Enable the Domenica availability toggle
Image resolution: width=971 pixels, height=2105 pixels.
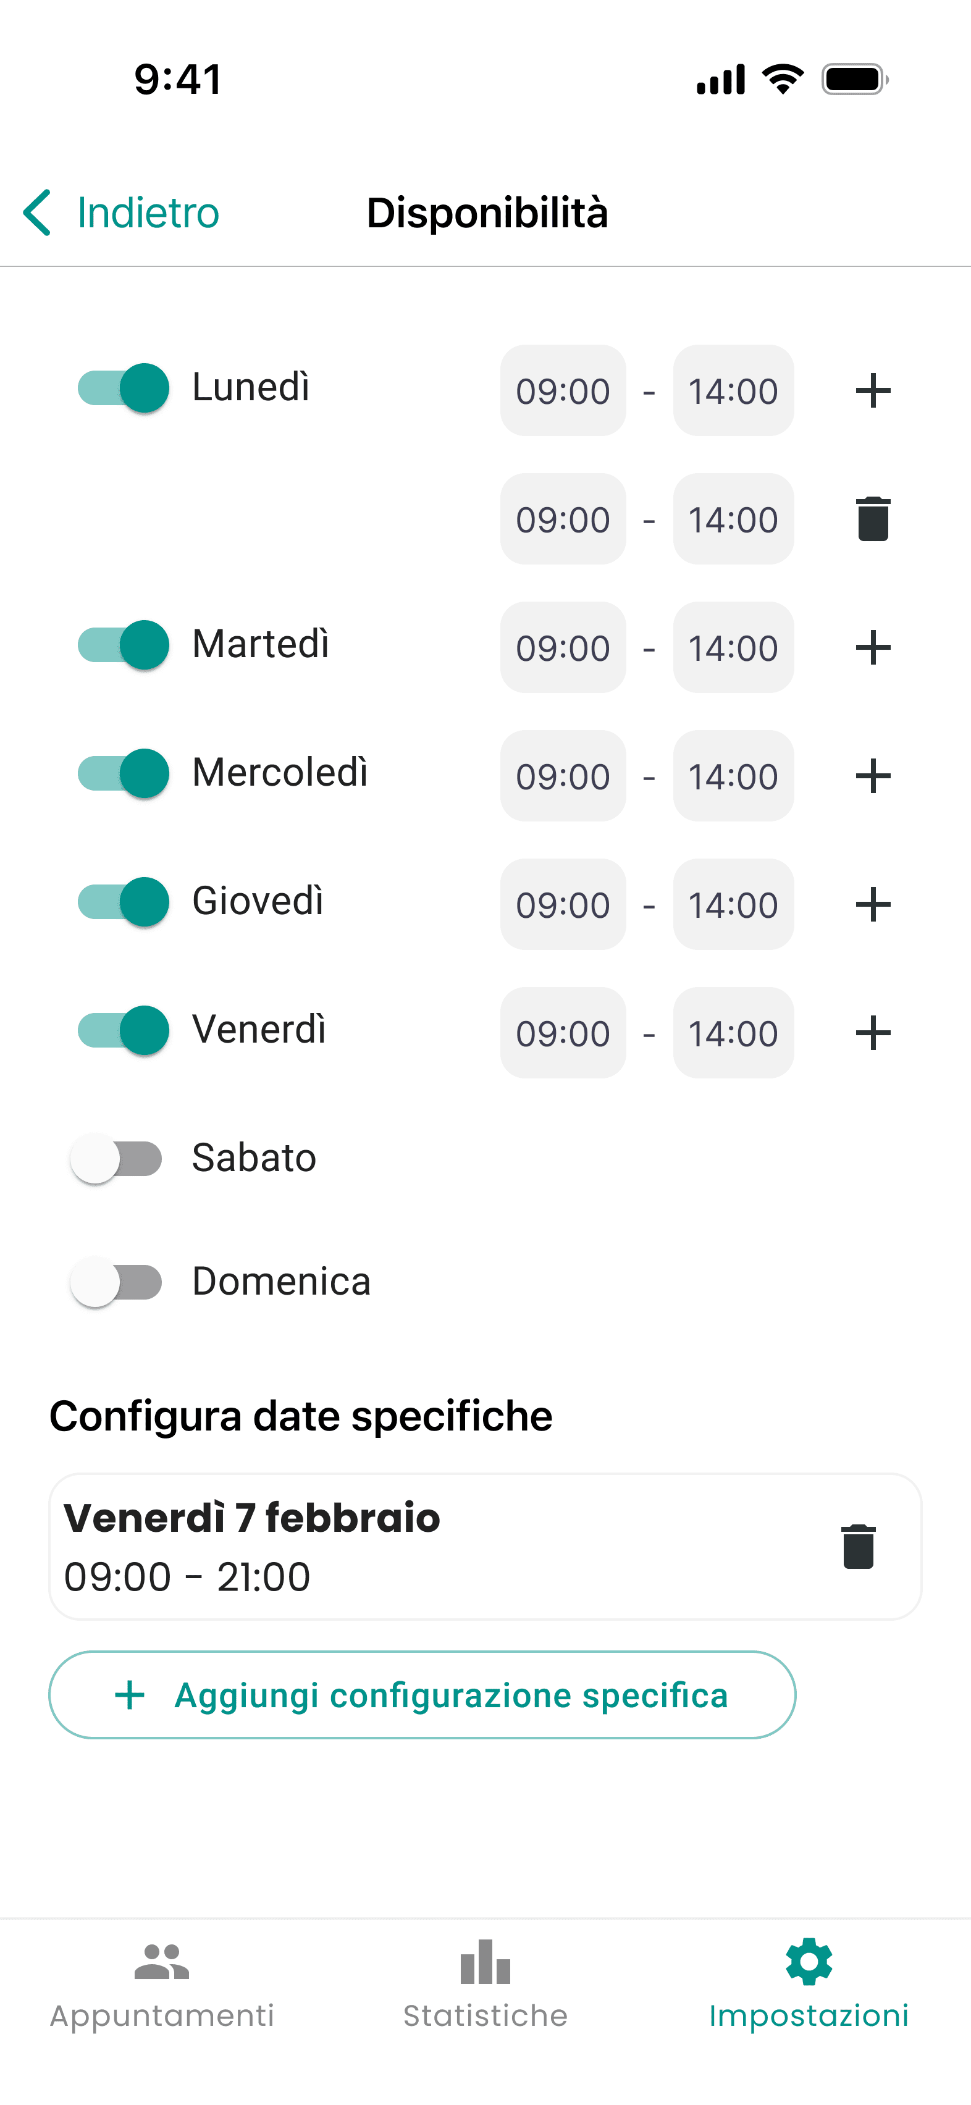coord(117,1281)
